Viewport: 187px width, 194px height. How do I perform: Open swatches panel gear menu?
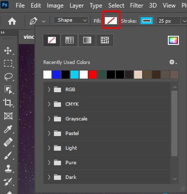click(173, 62)
